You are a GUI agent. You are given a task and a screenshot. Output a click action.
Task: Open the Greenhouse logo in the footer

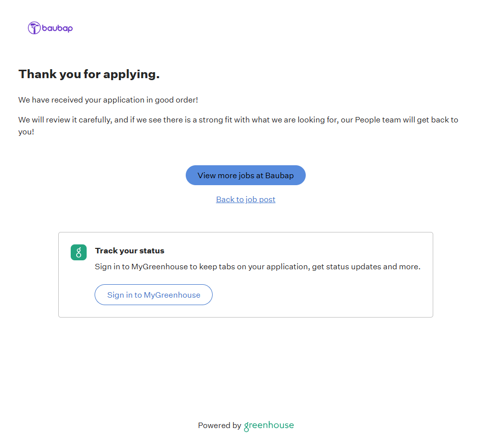click(269, 426)
